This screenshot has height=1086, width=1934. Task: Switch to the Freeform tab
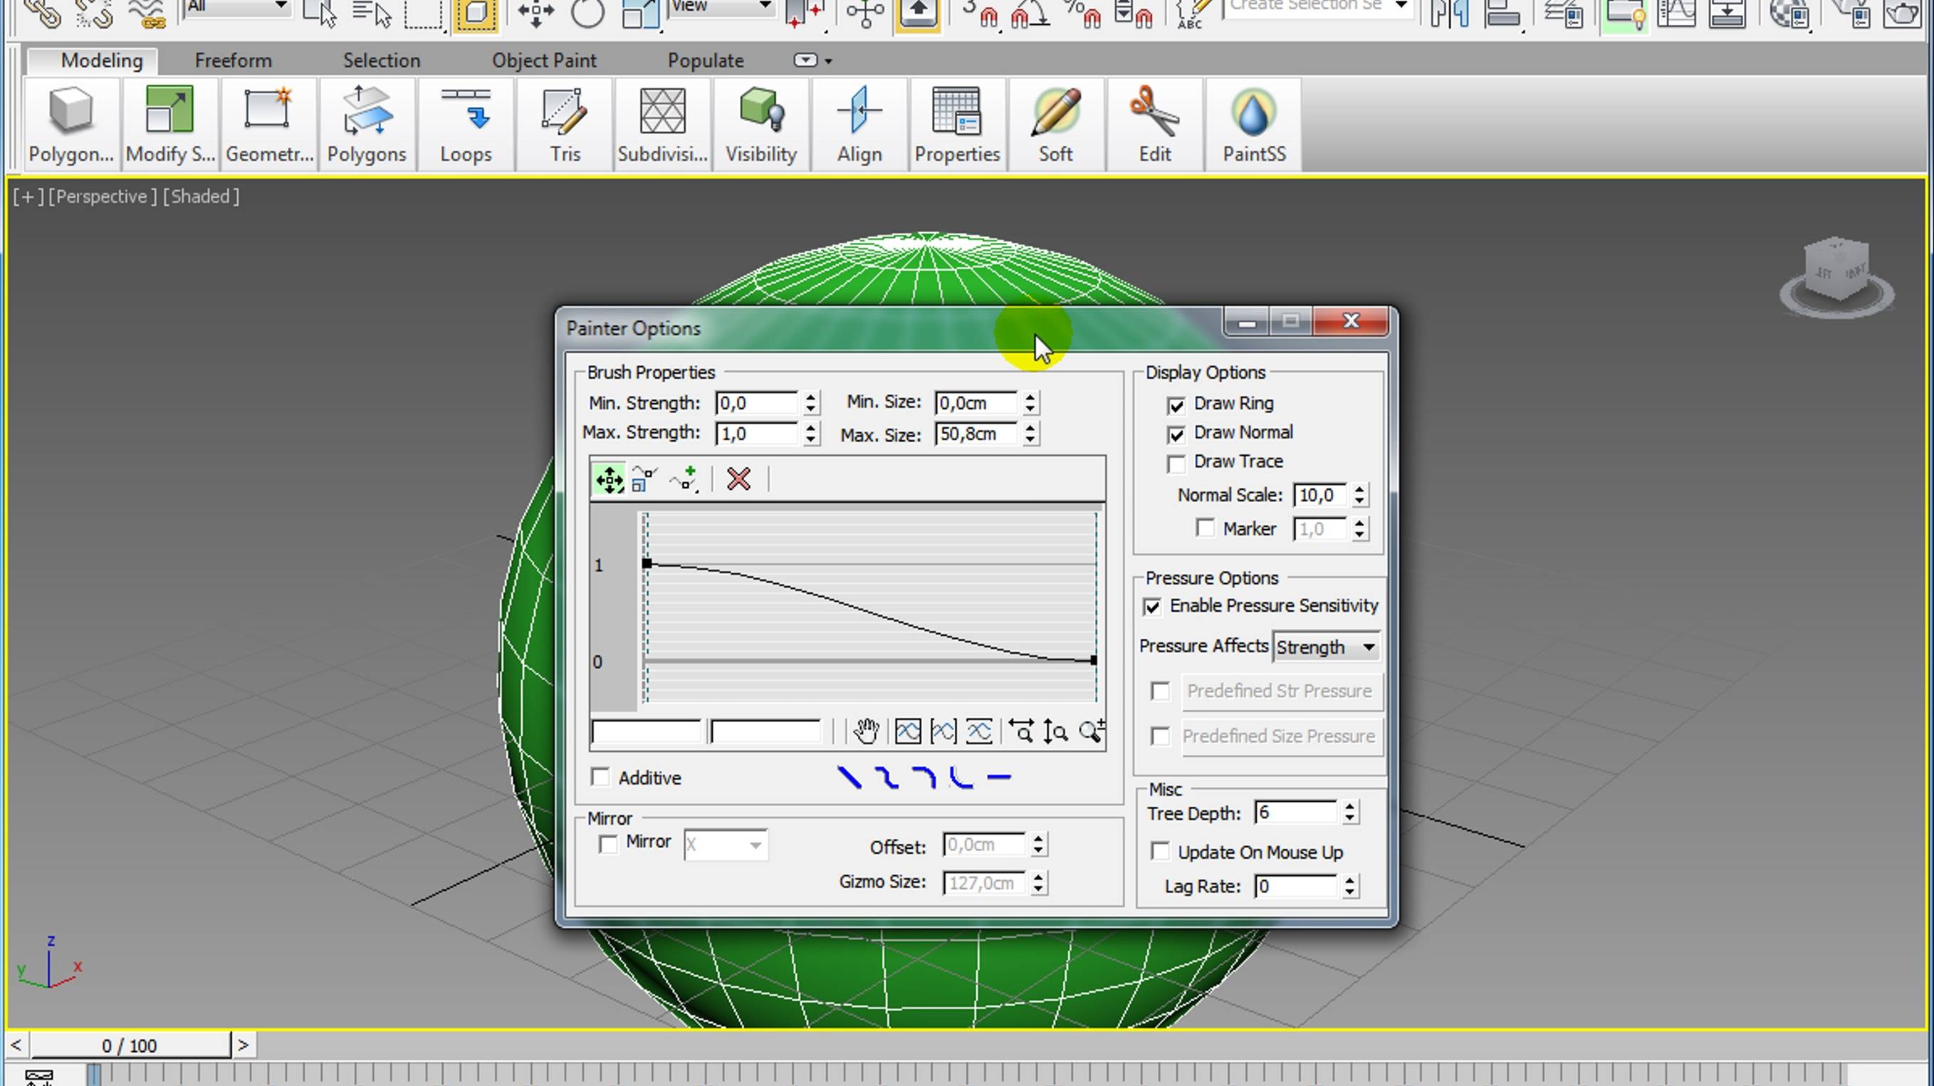pyautogui.click(x=232, y=60)
